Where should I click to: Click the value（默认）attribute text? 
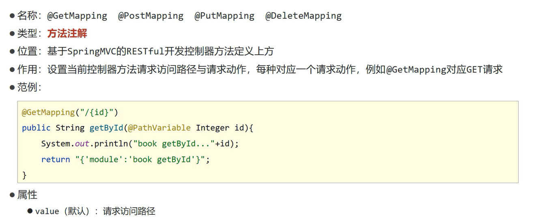point(62,211)
